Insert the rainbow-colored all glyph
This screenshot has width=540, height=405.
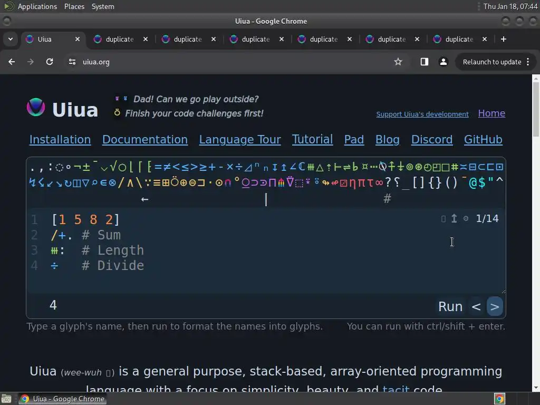281,183
